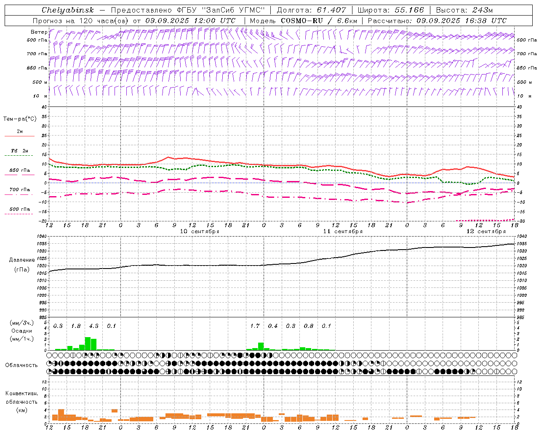Image resolution: width=539 pixels, height=431 pixels.
Task: Click the latitude value Широта: 55.166
Action: tap(391, 10)
